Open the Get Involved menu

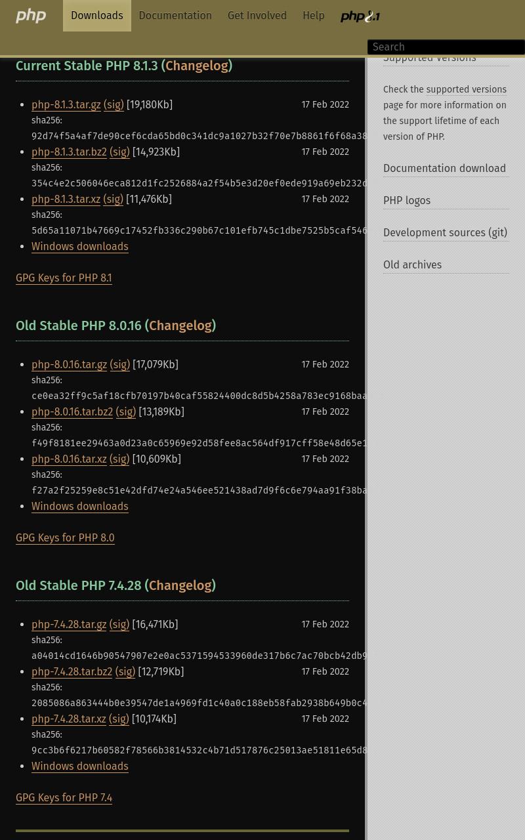tap(257, 16)
